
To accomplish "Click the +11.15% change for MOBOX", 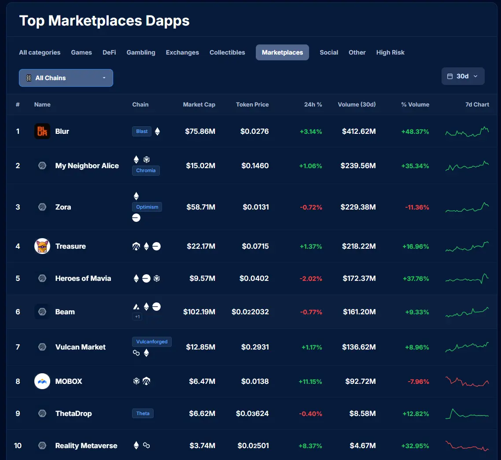I will coord(310,381).
